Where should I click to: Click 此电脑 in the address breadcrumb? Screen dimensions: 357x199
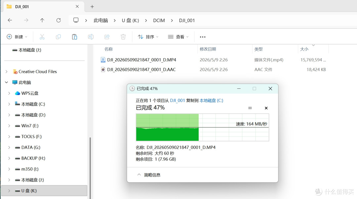point(101,21)
